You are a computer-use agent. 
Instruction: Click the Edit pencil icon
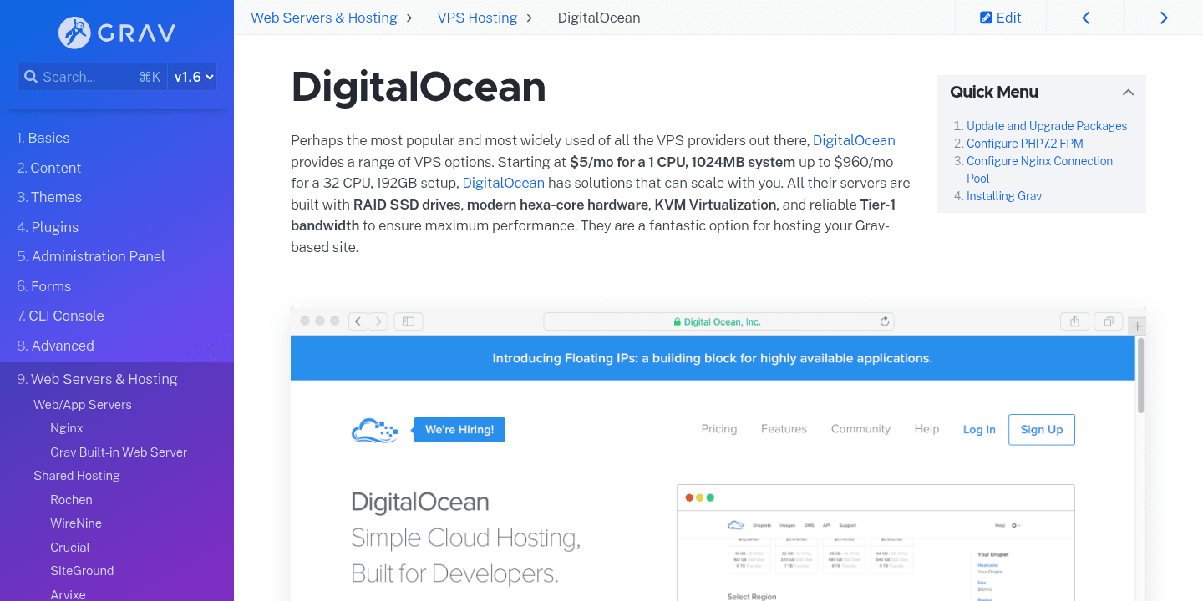[988, 17]
